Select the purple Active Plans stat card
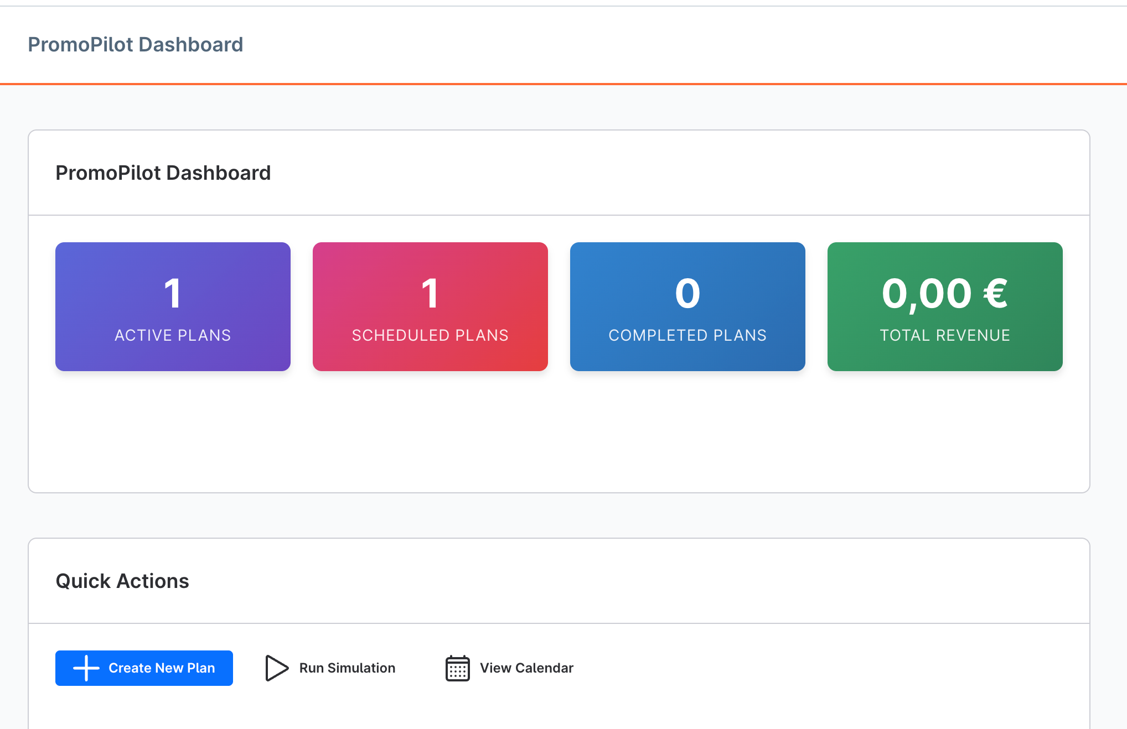The height and width of the screenshot is (729, 1127). coord(172,306)
